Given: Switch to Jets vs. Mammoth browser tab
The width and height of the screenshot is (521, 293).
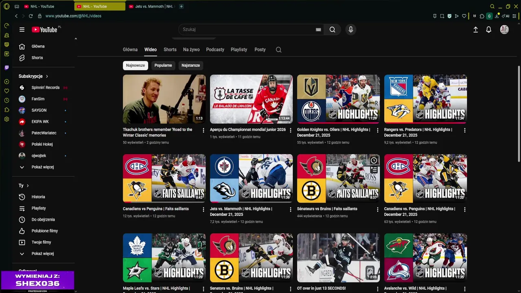Looking at the screenshot, I should [151, 7].
